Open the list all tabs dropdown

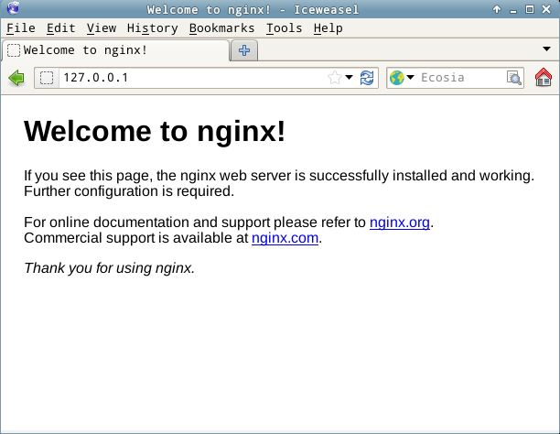(x=546, y=48)
